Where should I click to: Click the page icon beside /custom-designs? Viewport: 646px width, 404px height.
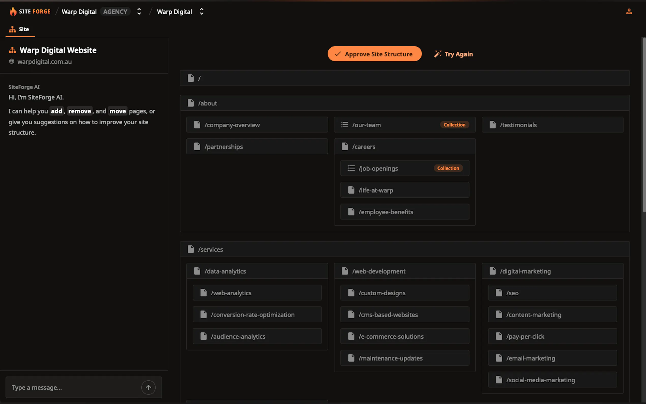tap(351, 293)
